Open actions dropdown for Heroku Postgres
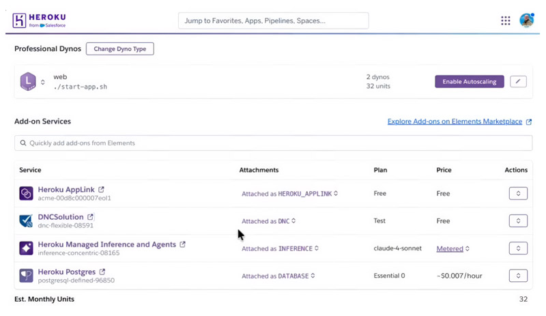This screenshot has height=316, width=546. click(518, 276)
